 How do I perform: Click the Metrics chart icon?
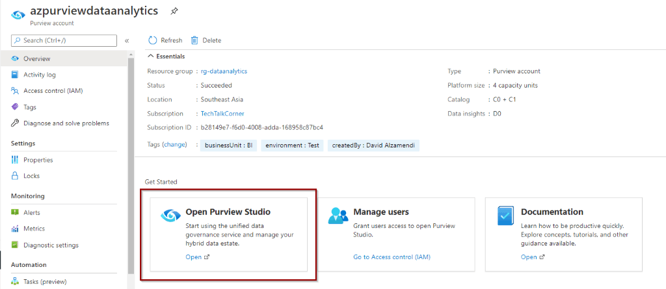point(15,229)
